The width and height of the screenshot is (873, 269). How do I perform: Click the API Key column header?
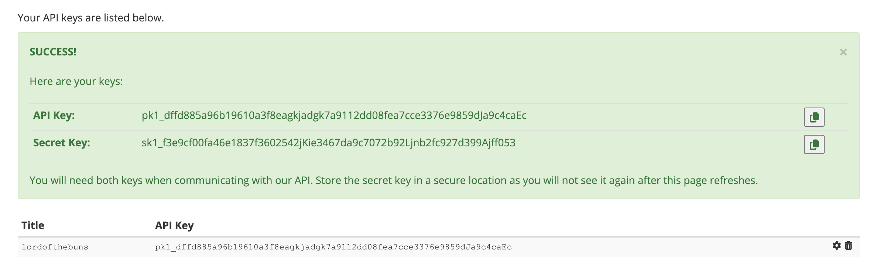tap(174, 225)
